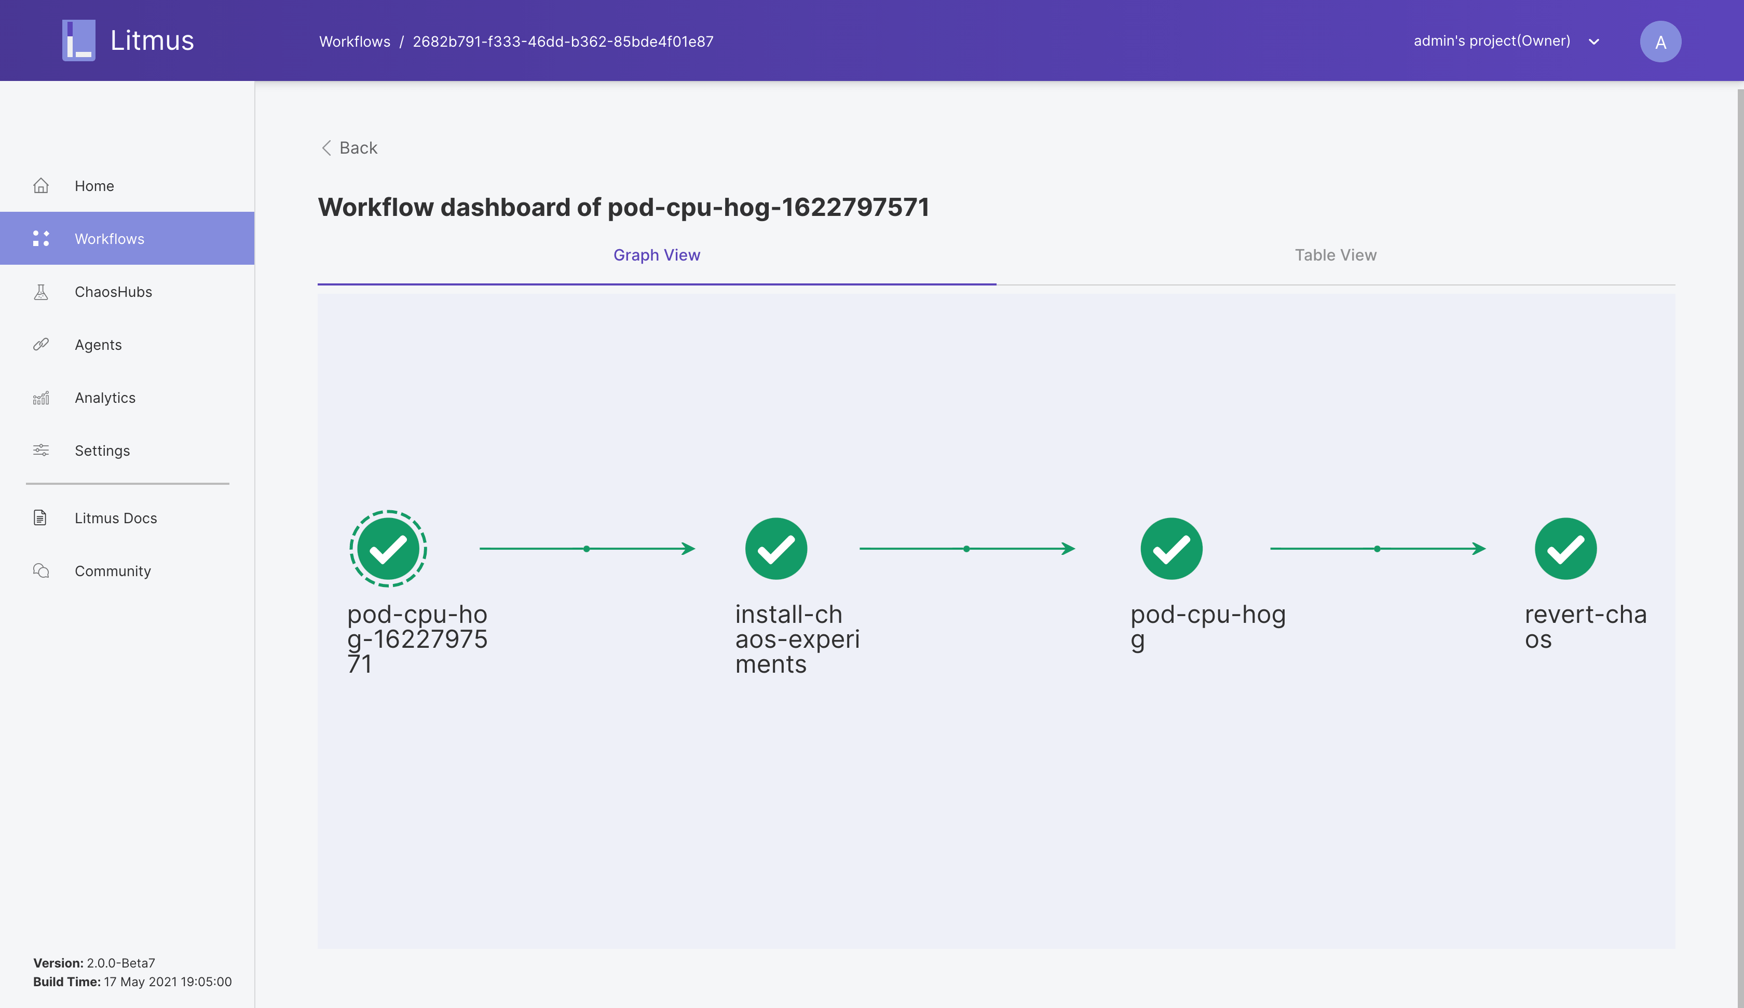Click the Agents link icon
Image resolution: width=1744 pixels, height=1008 pixels.
(x=41, y=345)
